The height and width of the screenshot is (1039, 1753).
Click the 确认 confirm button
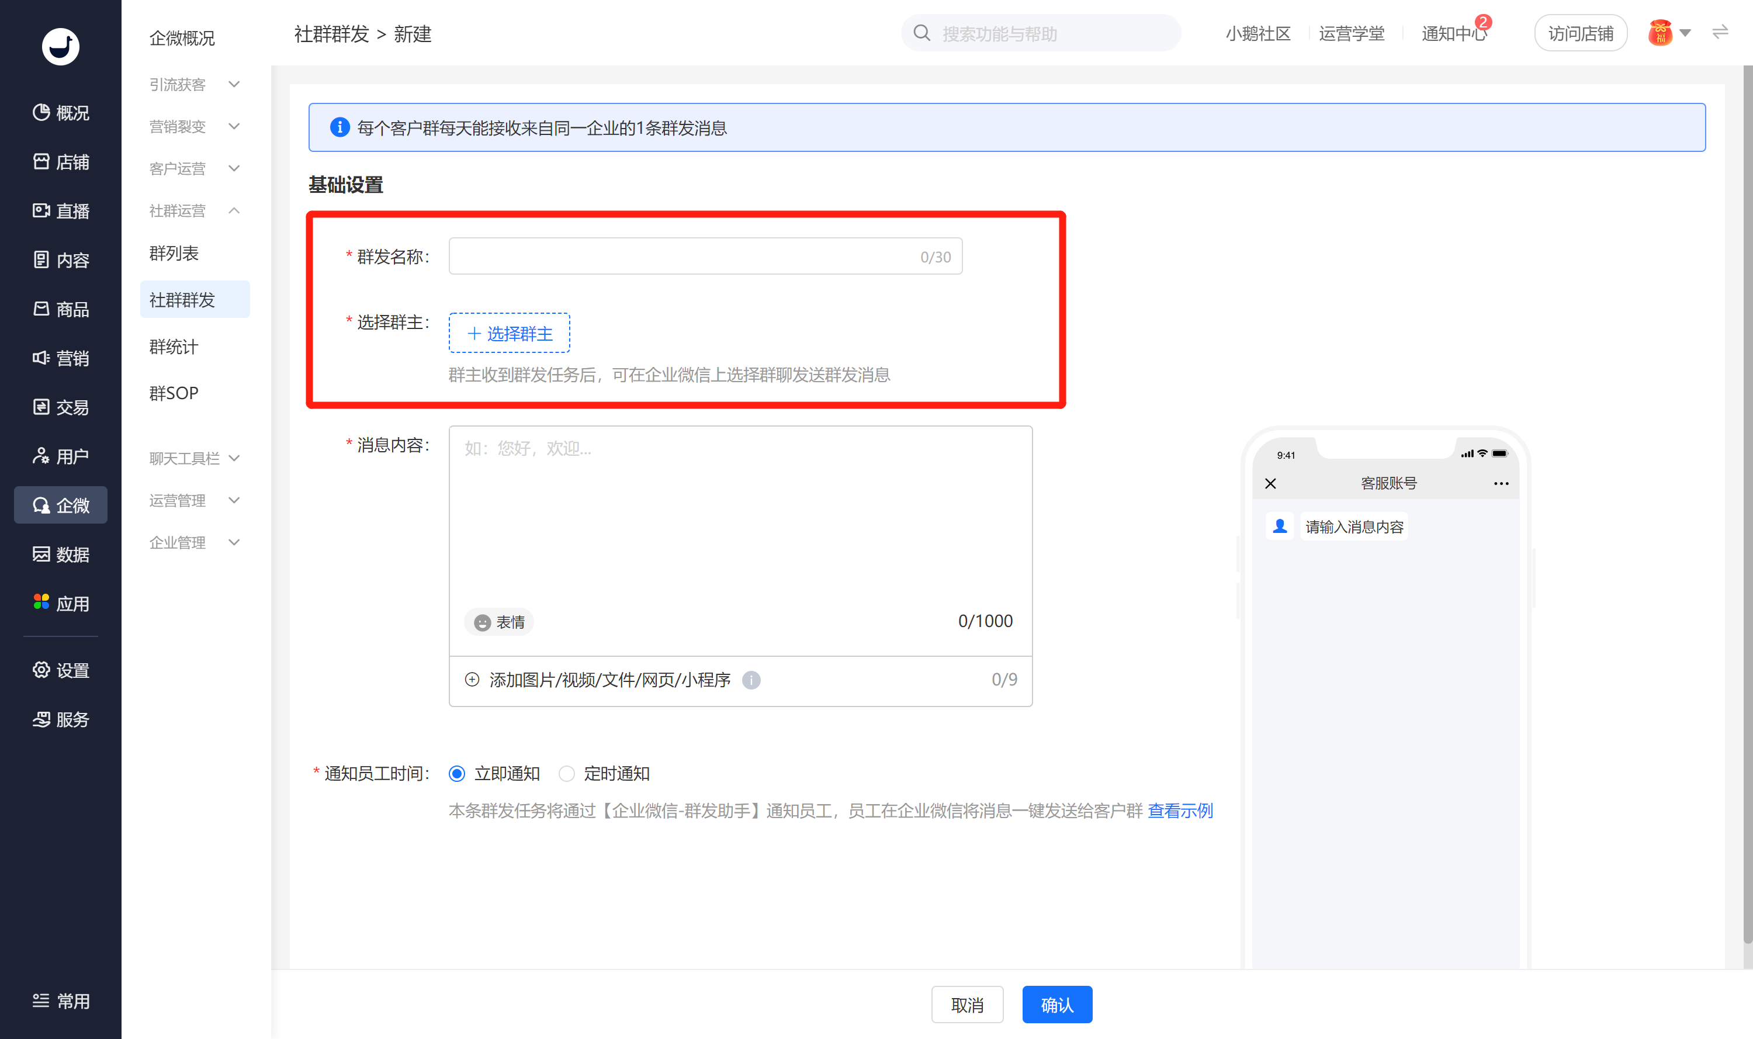coord(1057,1005)
